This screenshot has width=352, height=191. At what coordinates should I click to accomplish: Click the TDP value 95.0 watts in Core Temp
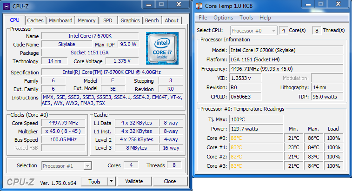pos(327,97)
